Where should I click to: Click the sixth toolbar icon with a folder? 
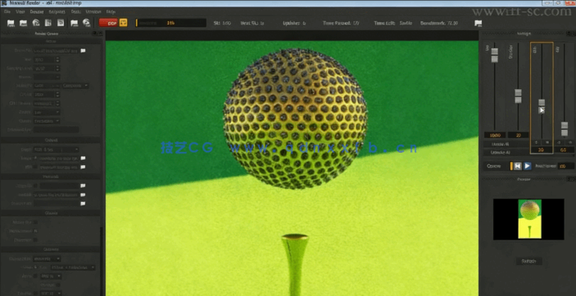coord(75,23)
